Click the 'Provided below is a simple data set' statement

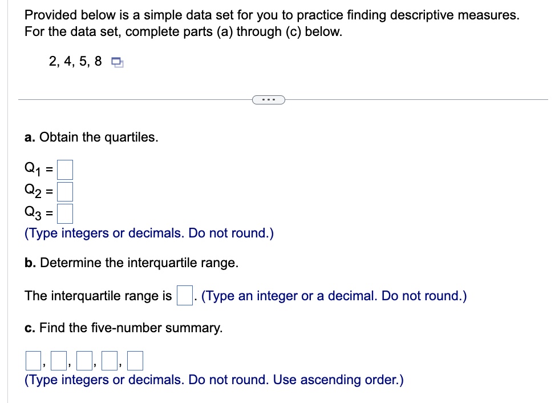click(x=272, y=23)
